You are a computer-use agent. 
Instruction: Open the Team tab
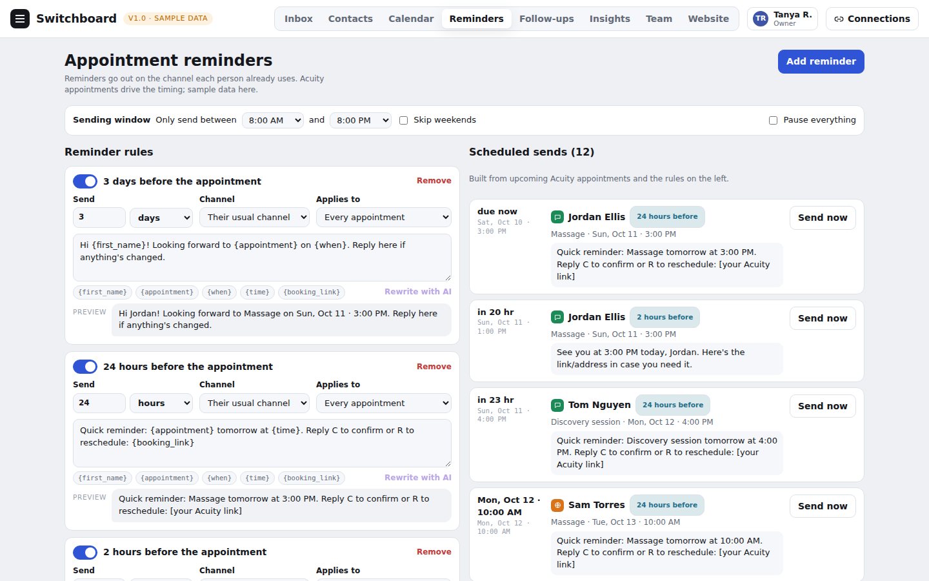[x=659, y=19]
